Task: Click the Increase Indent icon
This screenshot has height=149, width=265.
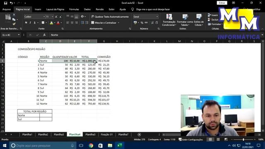Action: (87, 23)
